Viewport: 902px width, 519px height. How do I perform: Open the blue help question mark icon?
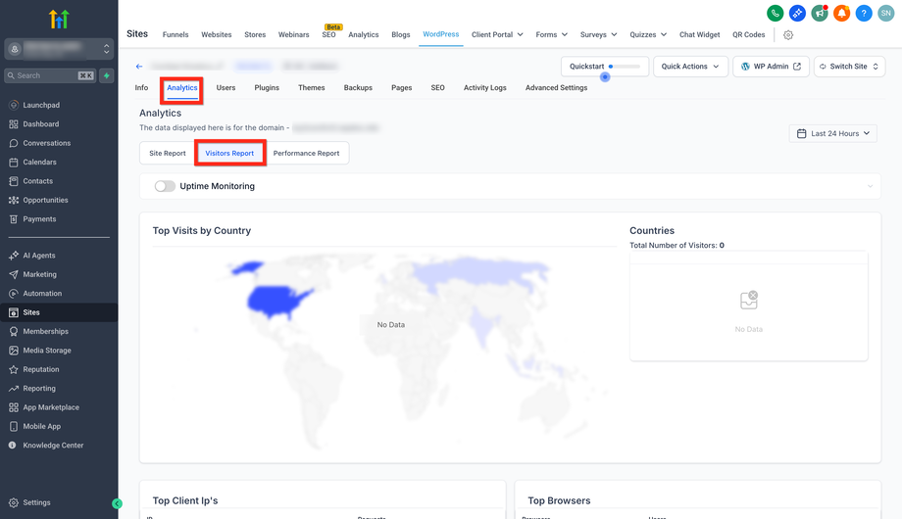tap(864, 14)
